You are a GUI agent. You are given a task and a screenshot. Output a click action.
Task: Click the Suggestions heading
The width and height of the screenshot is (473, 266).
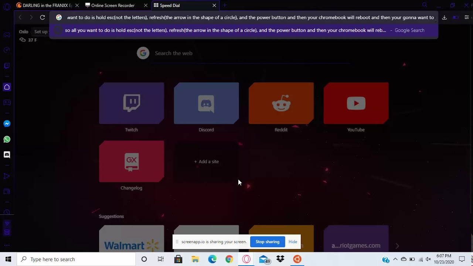[x=111, y=216]
